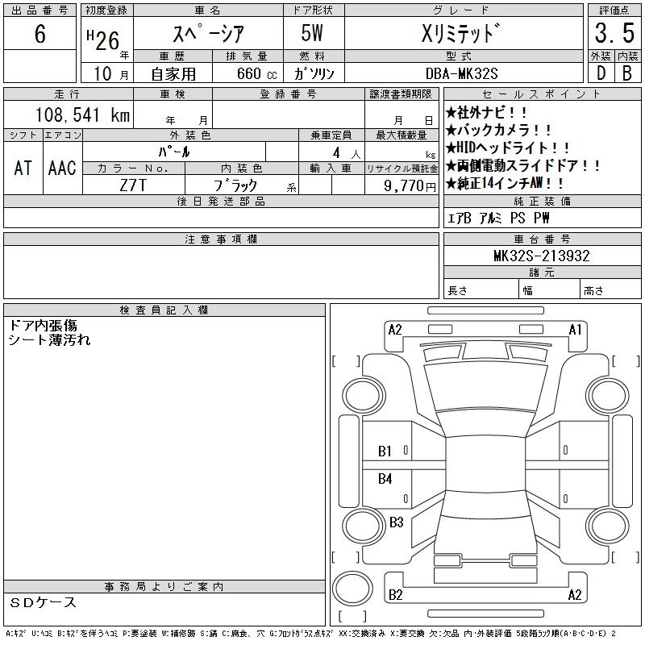Click the spare tire circle on diagram
Screen dimensions: 645x645
point(352,589)
